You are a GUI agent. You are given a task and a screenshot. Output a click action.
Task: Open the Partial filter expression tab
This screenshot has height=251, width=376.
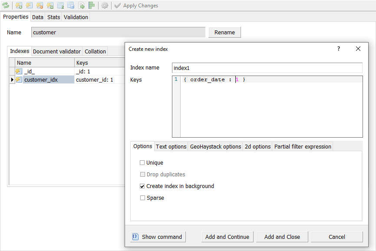click(x=303, y=147)
